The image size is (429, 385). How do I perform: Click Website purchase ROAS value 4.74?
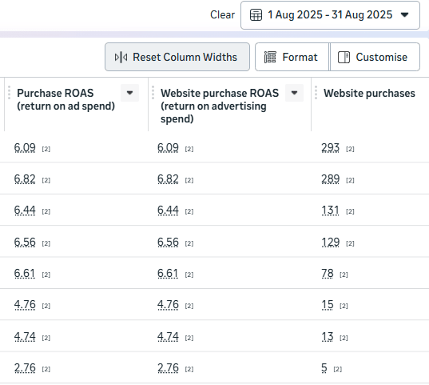coord(168,337)
